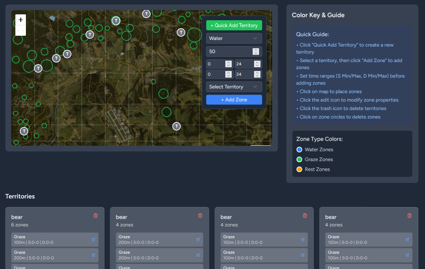Click the large green zone circle beside the panel

(x=194, y=34)
